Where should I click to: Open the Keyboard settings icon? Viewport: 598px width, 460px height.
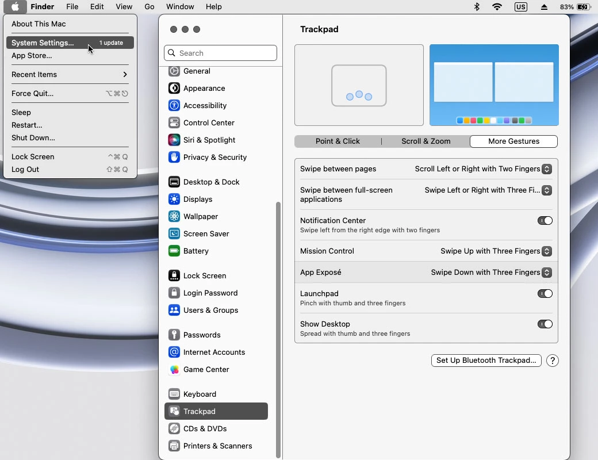[174, 394]
